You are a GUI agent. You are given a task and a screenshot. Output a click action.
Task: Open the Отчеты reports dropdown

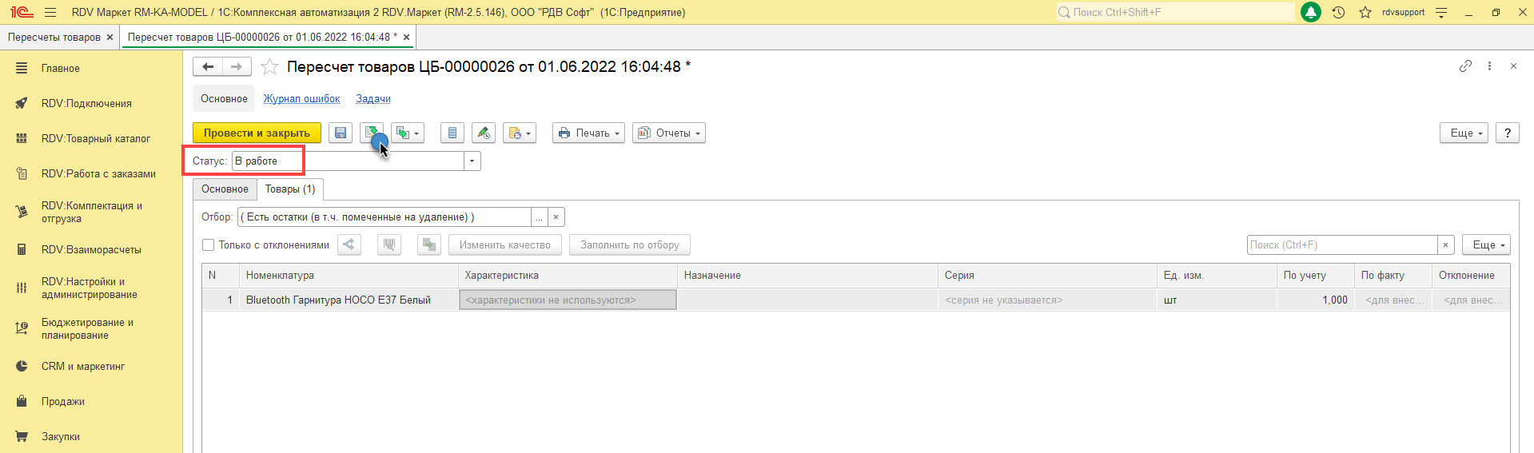click(x=669, y=133)
